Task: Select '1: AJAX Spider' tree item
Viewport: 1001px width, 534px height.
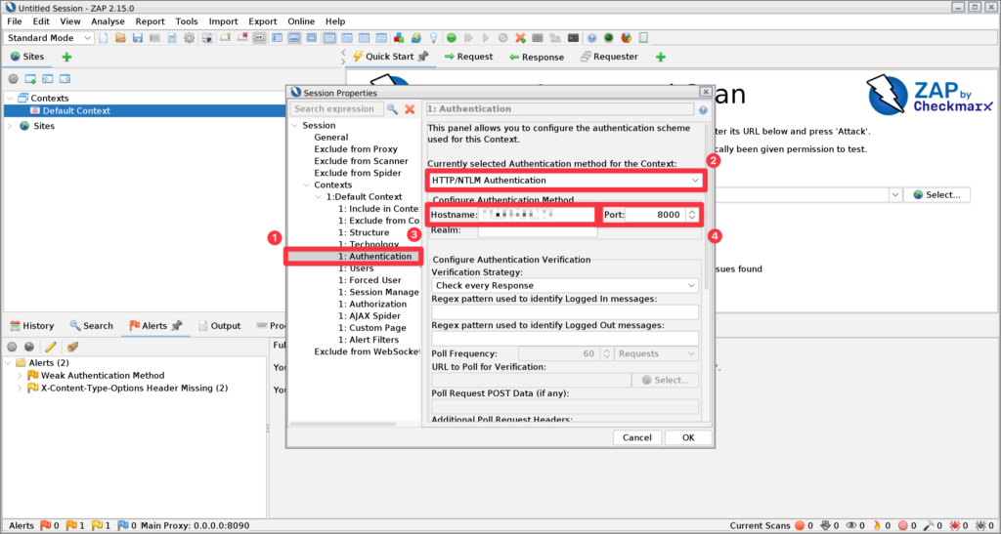Action: coord(370,316)
